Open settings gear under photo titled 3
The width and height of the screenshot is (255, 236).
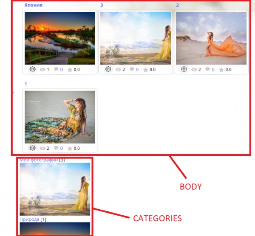(x=108, y=69)
